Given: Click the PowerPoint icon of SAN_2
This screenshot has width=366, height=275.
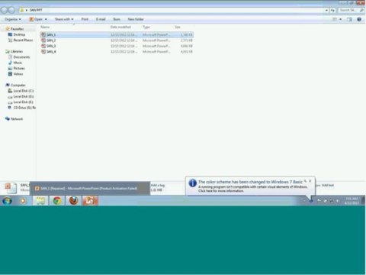Looking at the screenshot, I should point(43,40).
